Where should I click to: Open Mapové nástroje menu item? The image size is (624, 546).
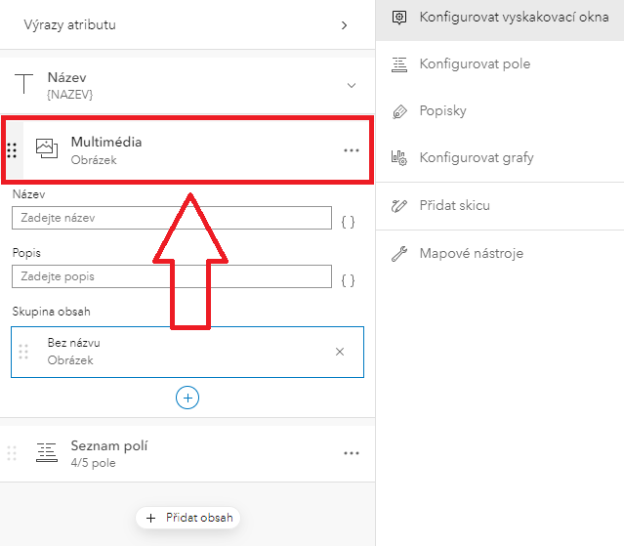click(500, 254)
